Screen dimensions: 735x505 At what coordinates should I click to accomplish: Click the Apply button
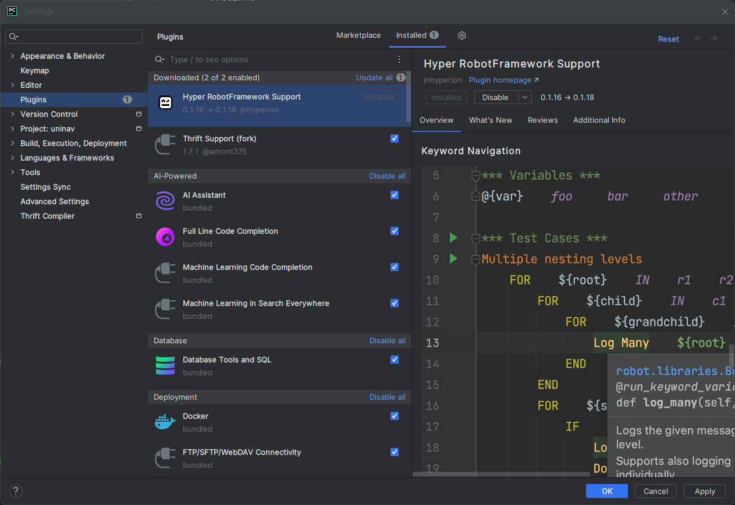(705, 491)
